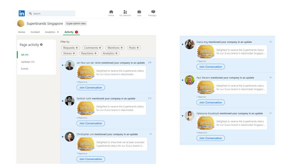Open Jan Paul van der Velde's avatar
The width and height of the screenshot is (300, 168).
[70, 65]
